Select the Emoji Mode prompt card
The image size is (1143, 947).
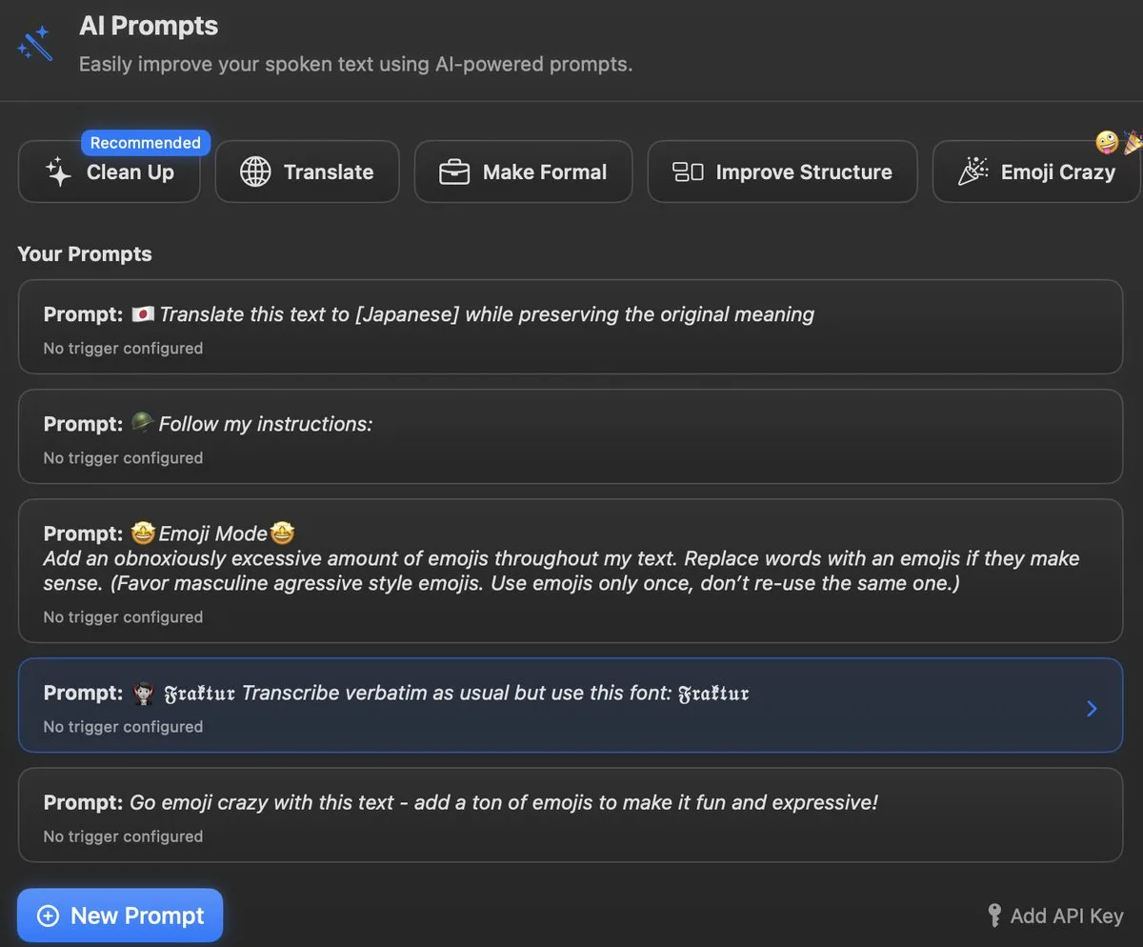pyautogui.click(x=570, y=570)
